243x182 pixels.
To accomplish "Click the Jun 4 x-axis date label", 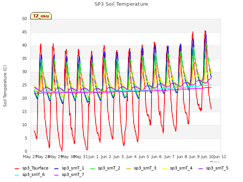I will [131, 157].
